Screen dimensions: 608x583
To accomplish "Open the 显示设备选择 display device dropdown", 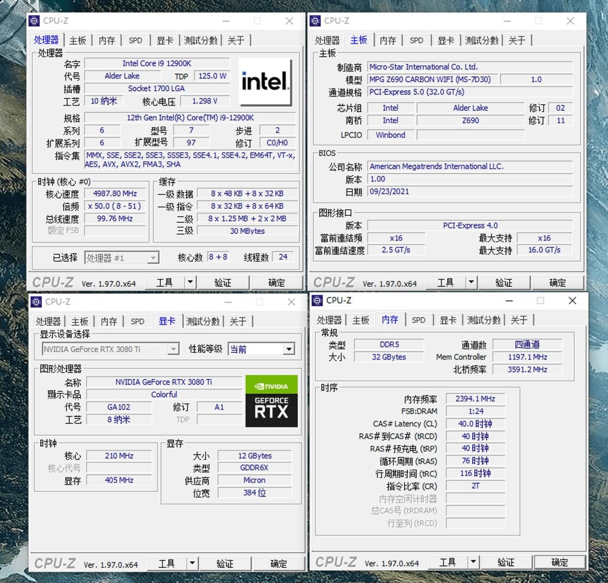I will pyautogui.click(x=173, y=349).
